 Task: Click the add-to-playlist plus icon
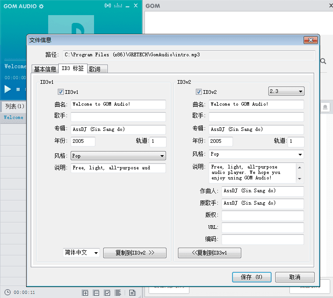85,293
